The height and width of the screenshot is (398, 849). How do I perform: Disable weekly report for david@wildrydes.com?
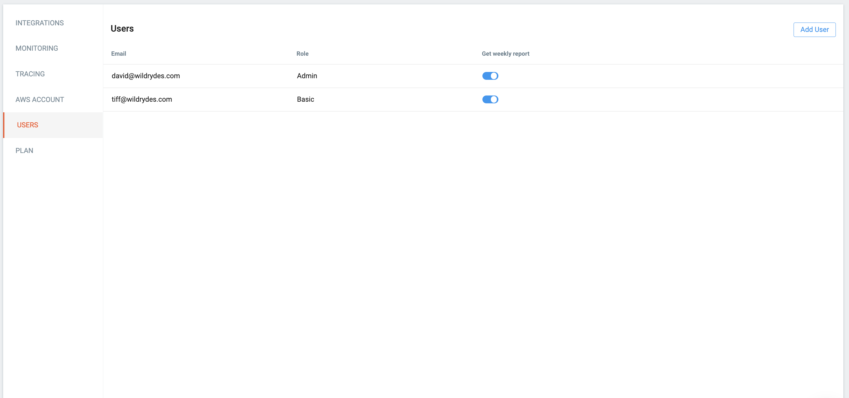[490, 76]
